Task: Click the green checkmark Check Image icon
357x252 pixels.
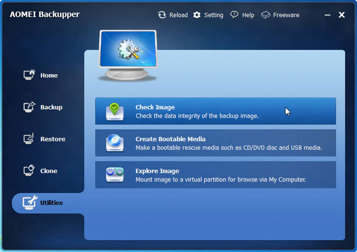Action: point(115,111)
